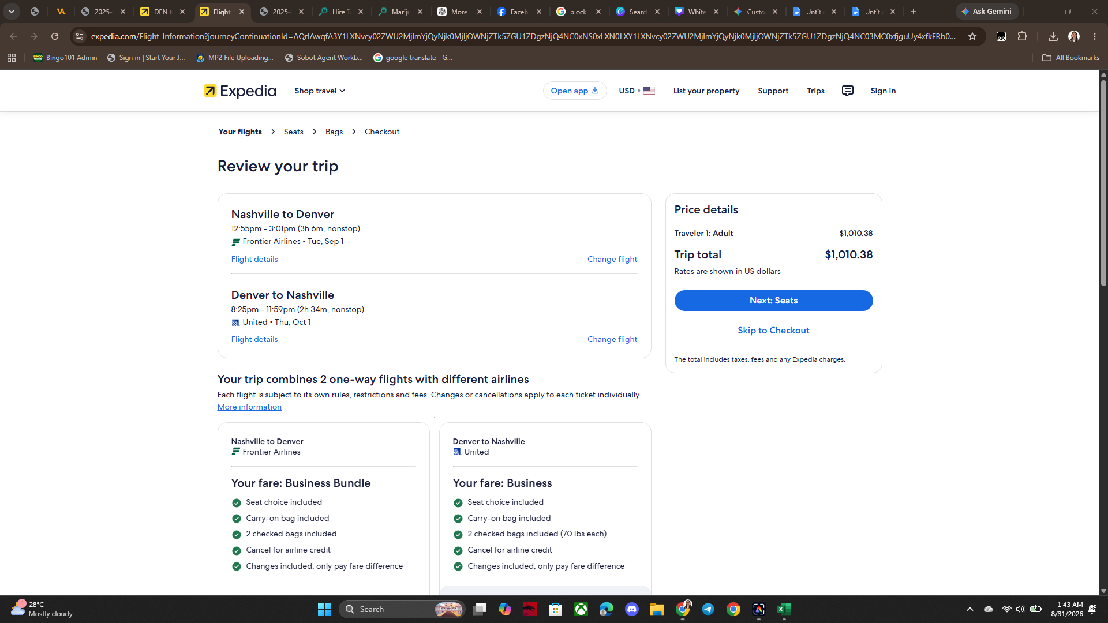The width and height of the screenshot is (1108, 623).
Task: Open Excel from the taskbar
Action: coord(784,609)
